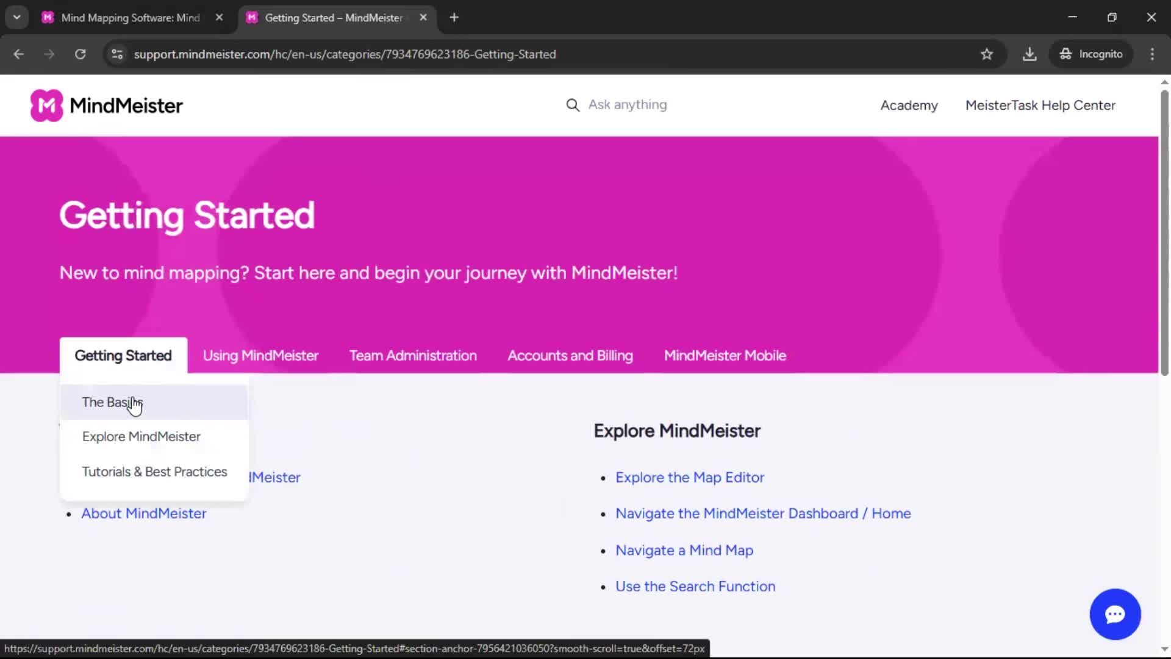
Task: Go back with browser back arrow
Action: (19, 54)
